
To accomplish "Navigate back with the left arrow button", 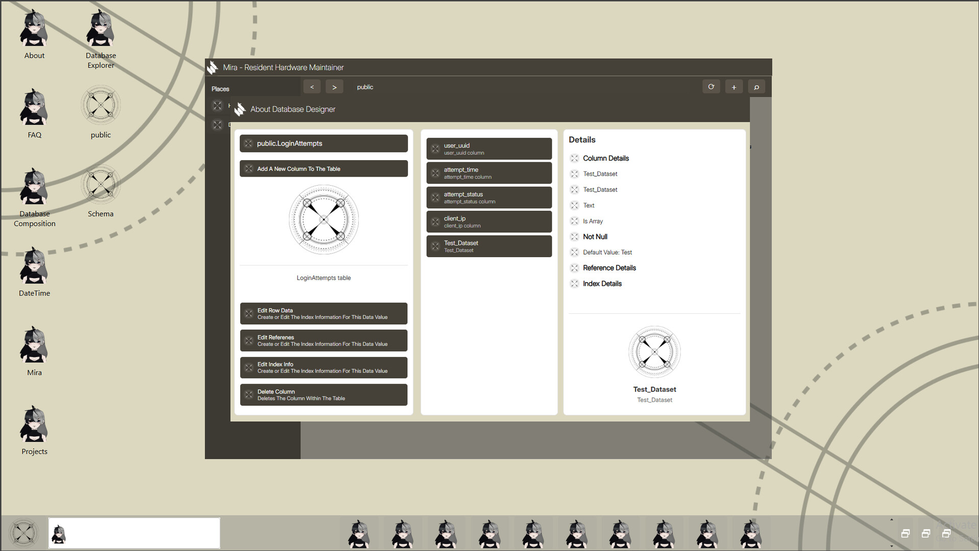I will coord(312,87).
